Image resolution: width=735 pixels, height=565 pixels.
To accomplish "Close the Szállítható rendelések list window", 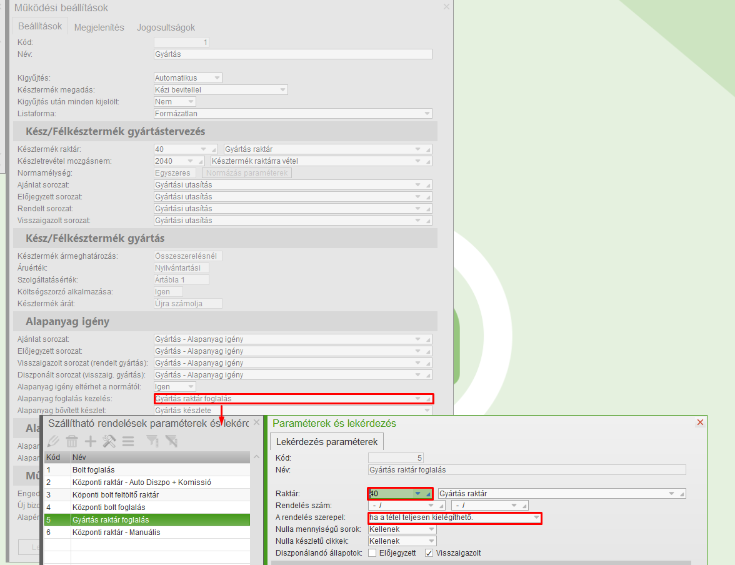I will 256,422.
